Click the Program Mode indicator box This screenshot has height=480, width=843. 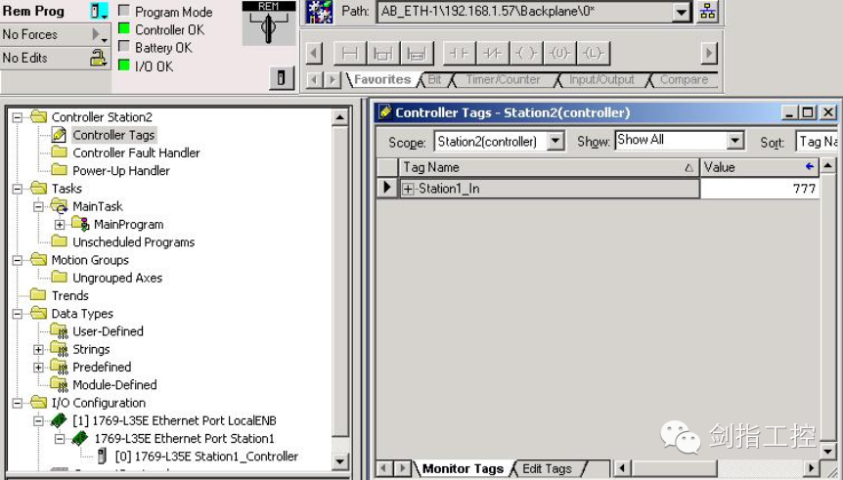124,12
